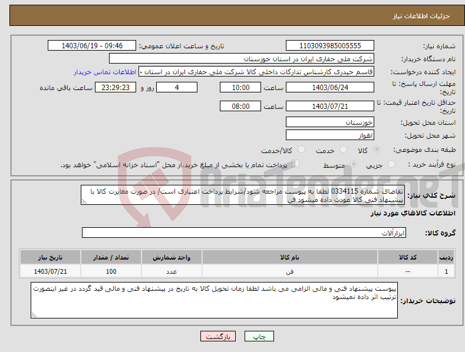Click the announcement date field 1403/06/19 - 09:46
Viewport: 465px width, 352px height.
click(x=92, y=46)
